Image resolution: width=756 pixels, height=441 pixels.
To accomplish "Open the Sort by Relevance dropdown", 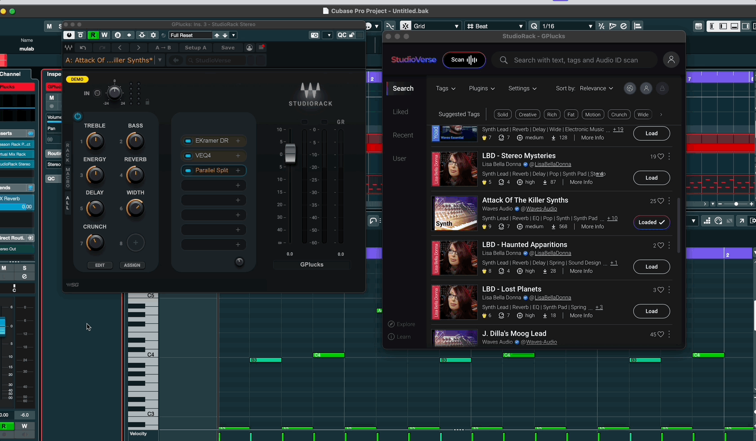I will (x=596, y=88).
